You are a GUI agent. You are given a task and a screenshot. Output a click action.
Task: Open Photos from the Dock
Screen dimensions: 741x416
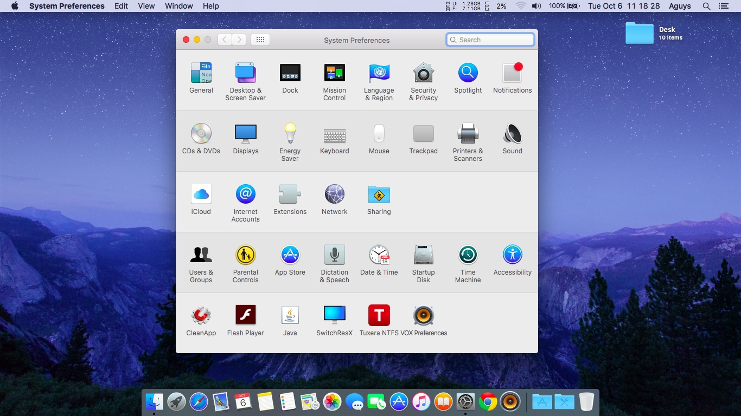332,401
